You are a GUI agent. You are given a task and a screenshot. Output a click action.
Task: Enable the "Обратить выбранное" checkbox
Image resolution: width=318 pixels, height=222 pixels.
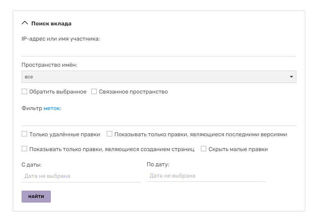tap(24, 92)
